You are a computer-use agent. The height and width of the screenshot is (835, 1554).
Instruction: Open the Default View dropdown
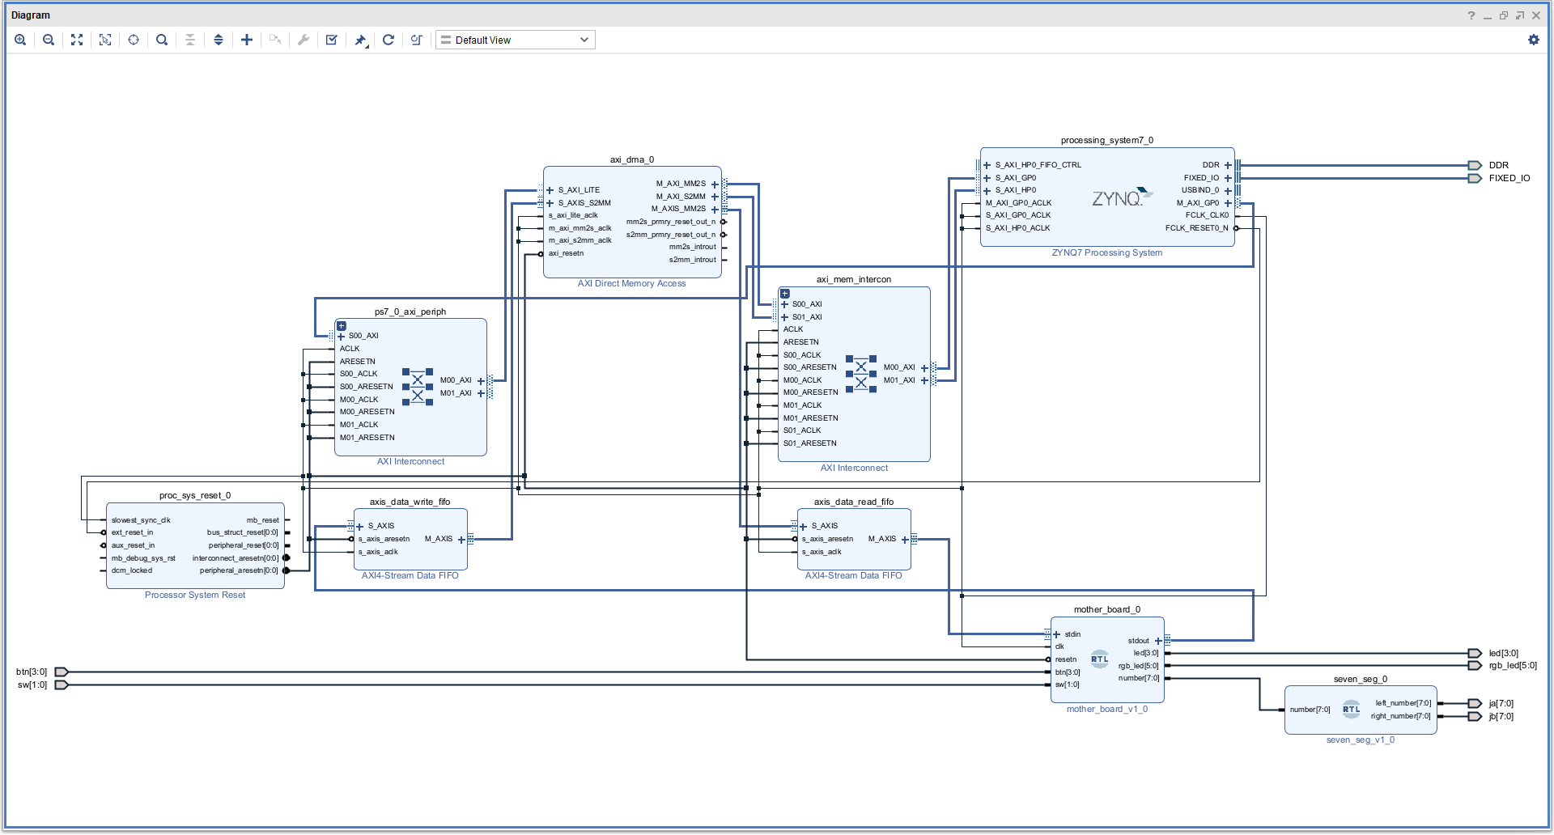[516, 40]
